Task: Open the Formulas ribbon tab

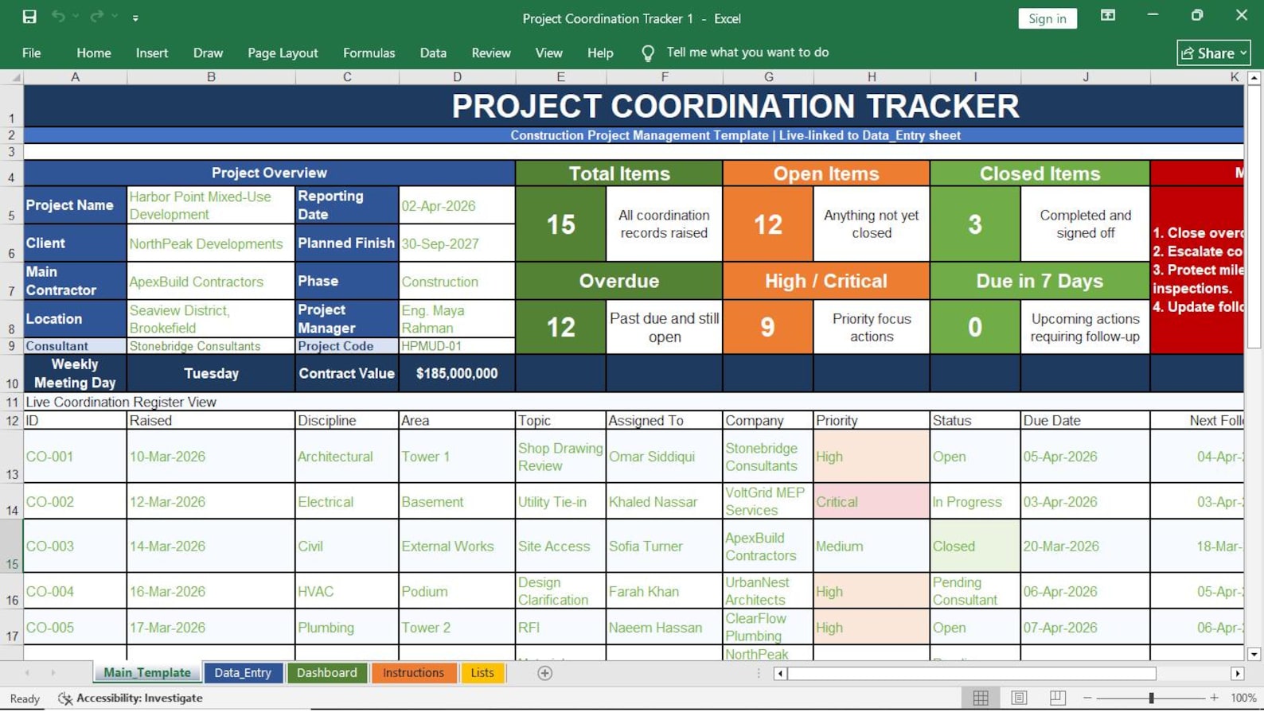Action: point(369,53)
